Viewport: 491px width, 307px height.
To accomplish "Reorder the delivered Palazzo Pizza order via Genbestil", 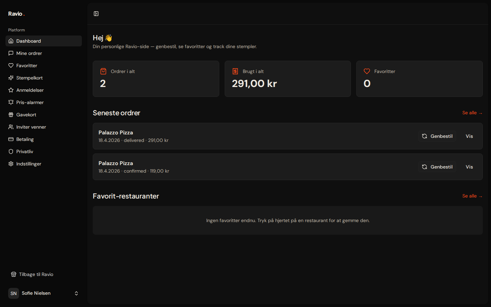I will (437, 136).
